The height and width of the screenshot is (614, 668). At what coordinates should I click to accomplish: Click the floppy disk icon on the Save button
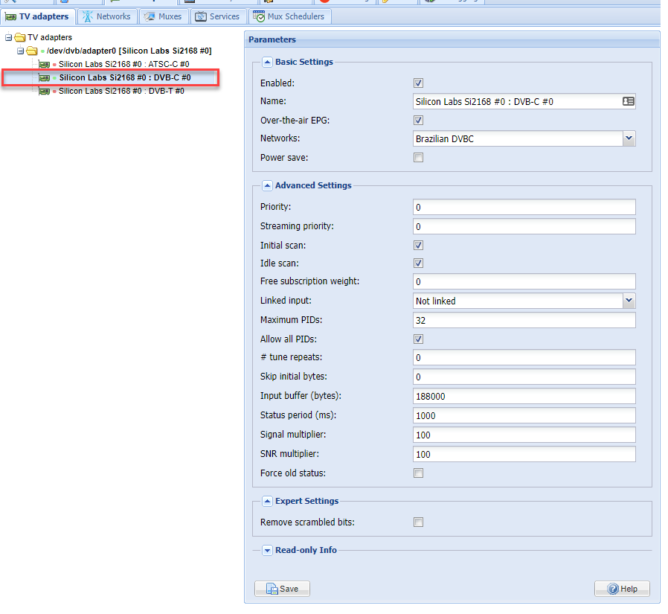[272, 589]
